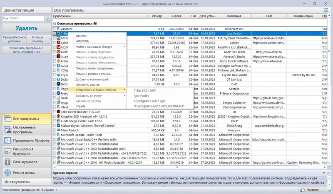
Task: Click the K-Lite Mega Codec Pack icon
Action: [59, 121]
